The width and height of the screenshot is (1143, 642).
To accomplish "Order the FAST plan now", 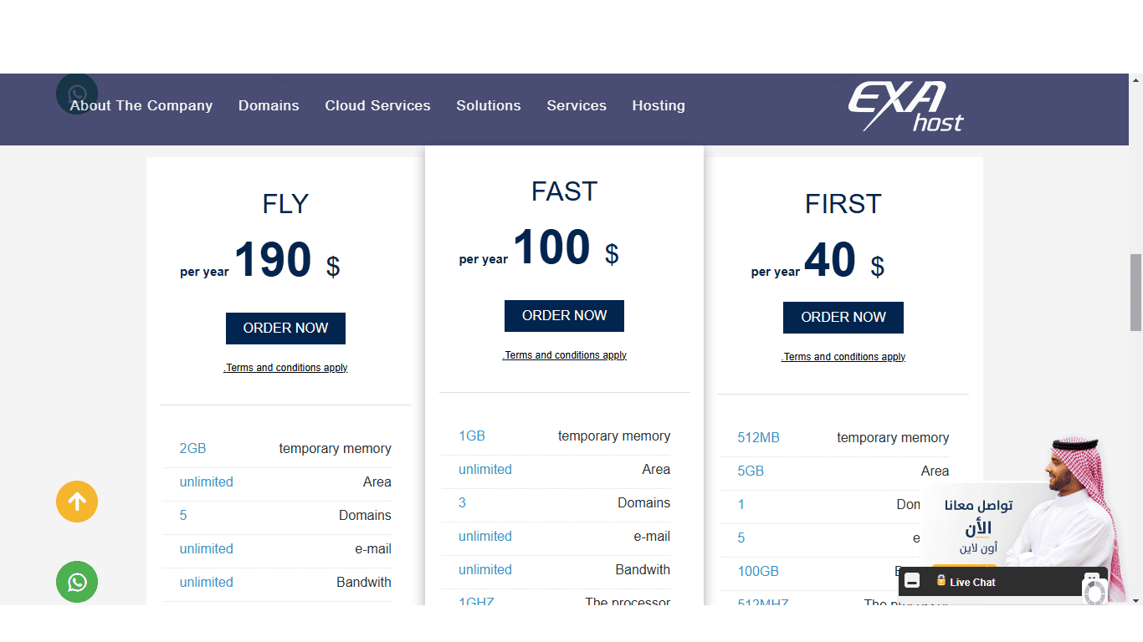I will (x=564, y=316).
